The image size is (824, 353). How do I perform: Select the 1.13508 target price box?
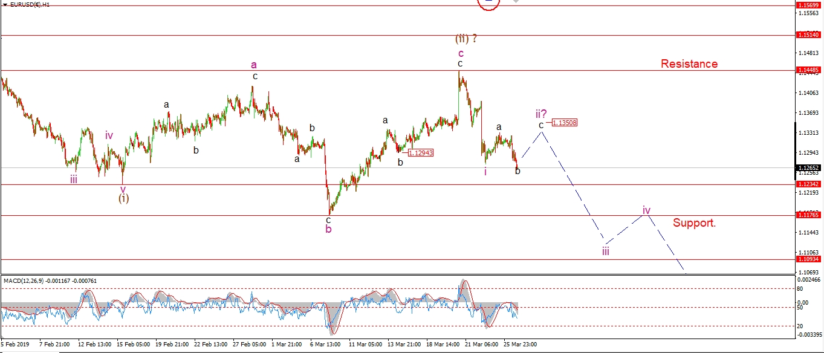[564, 123]
